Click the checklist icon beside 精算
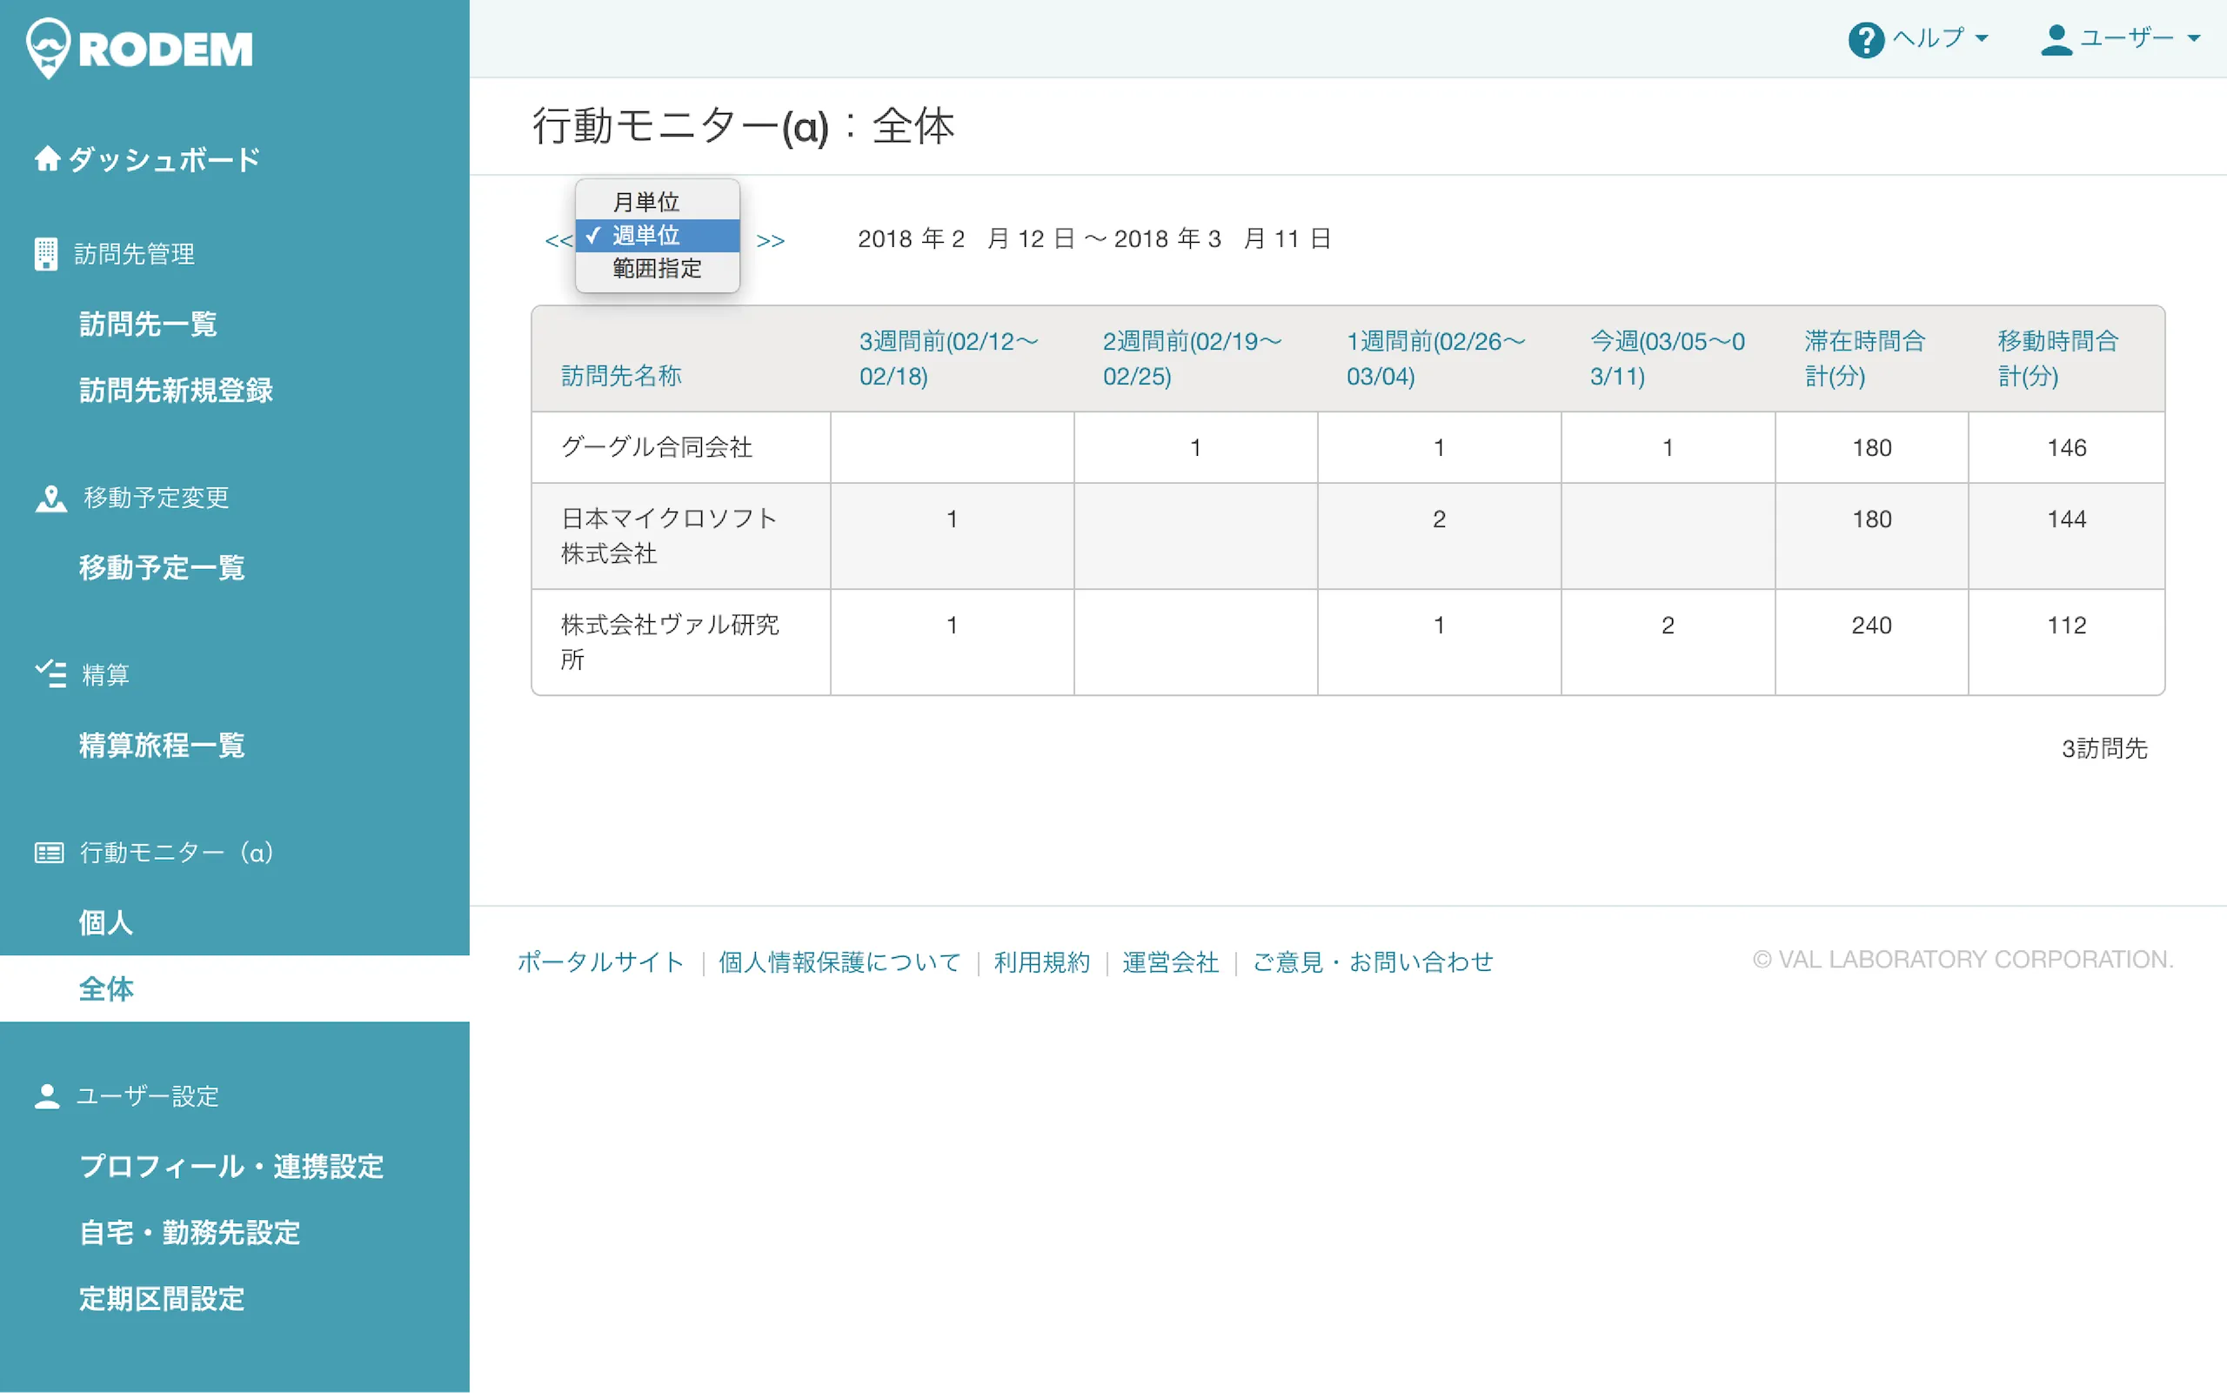 coord(50,674)
